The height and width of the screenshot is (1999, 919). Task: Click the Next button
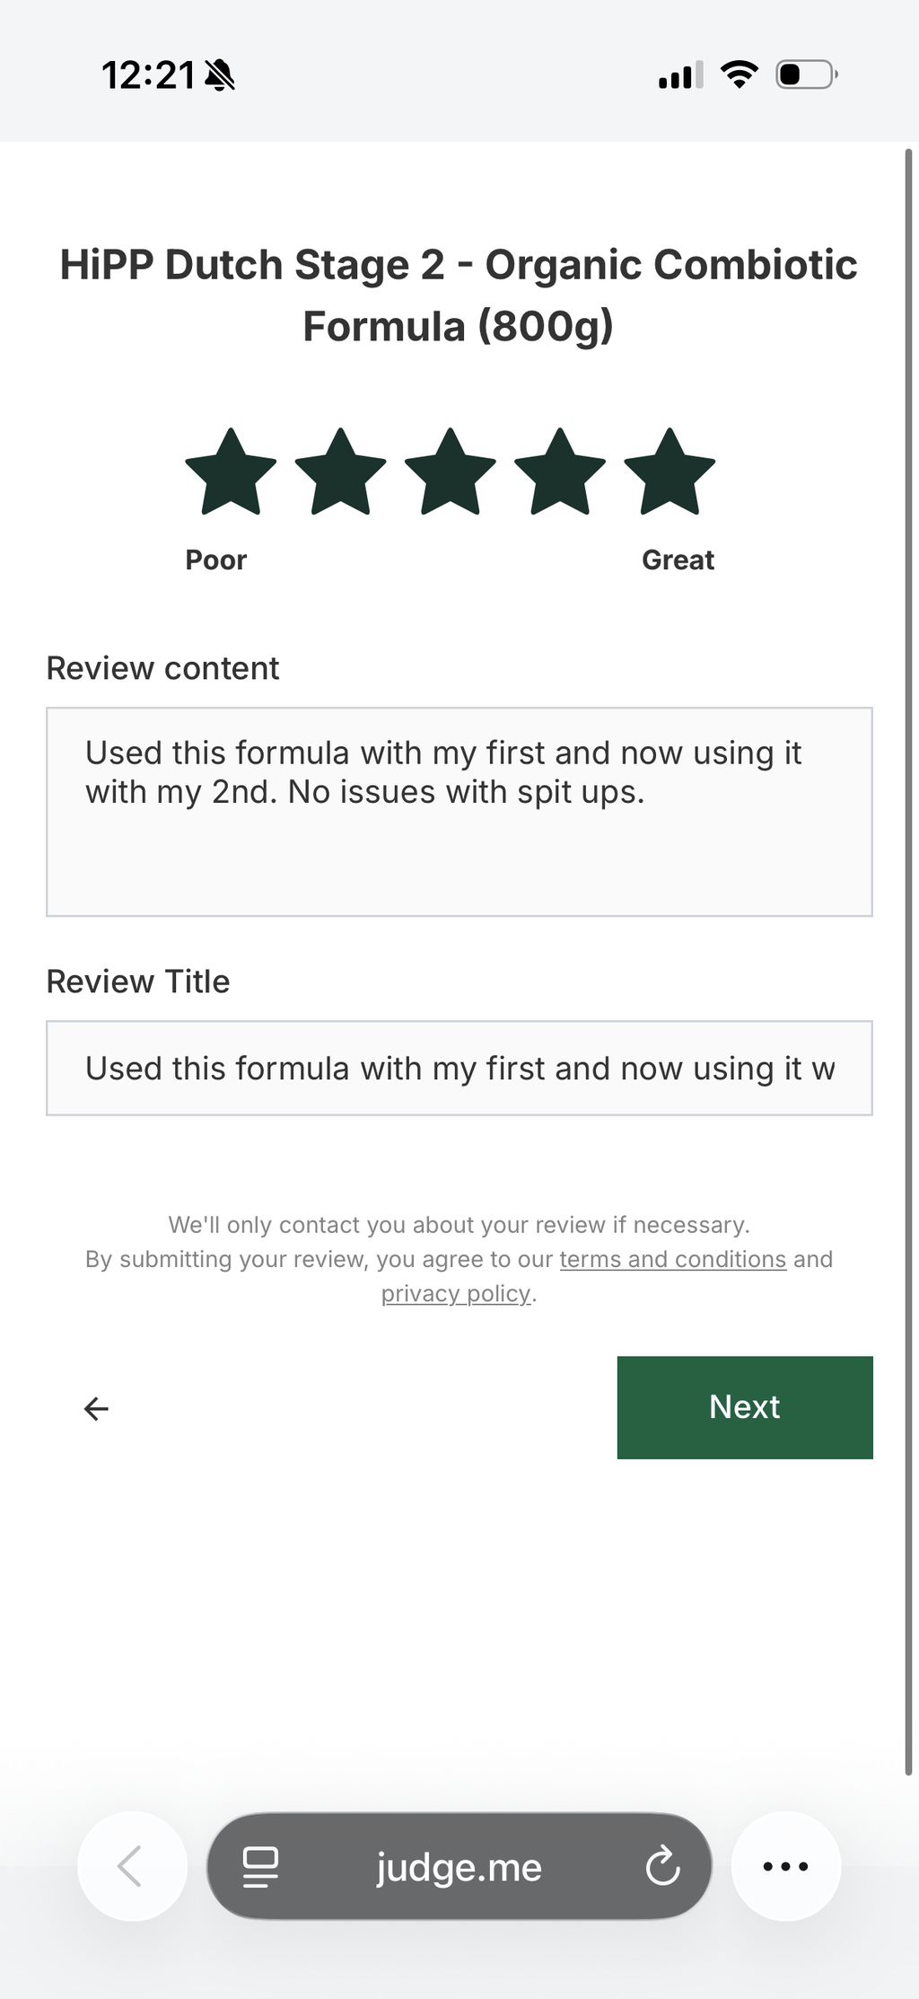(745, 1407)
